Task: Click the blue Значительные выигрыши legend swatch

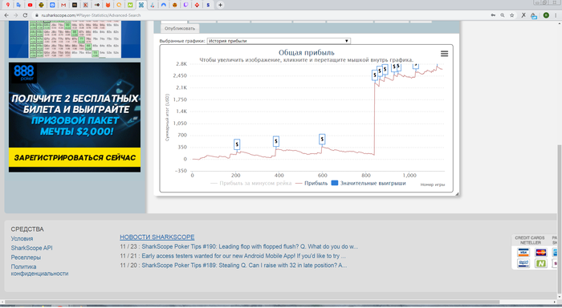Action: coord(335,183)
